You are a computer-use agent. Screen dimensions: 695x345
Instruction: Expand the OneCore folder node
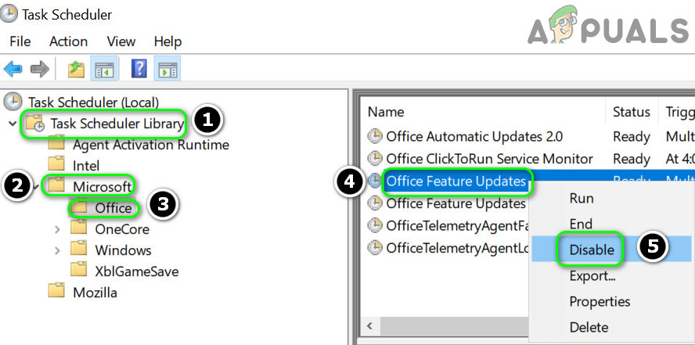[x=57, y=229]
